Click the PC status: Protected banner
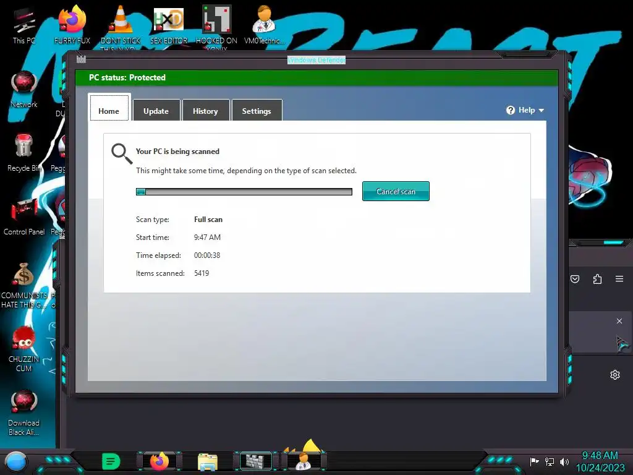Viewport: 633px width, 475px height. [316, 77]
